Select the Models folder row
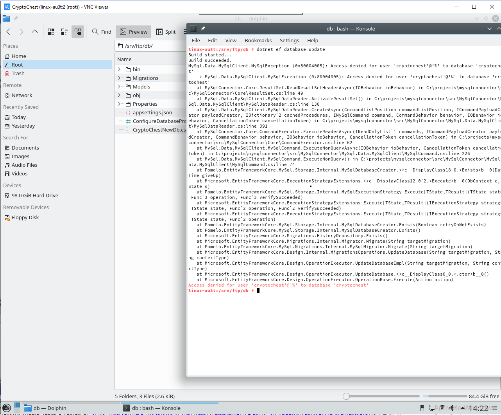This screenshot has width=501, height=415. [151, 87]
